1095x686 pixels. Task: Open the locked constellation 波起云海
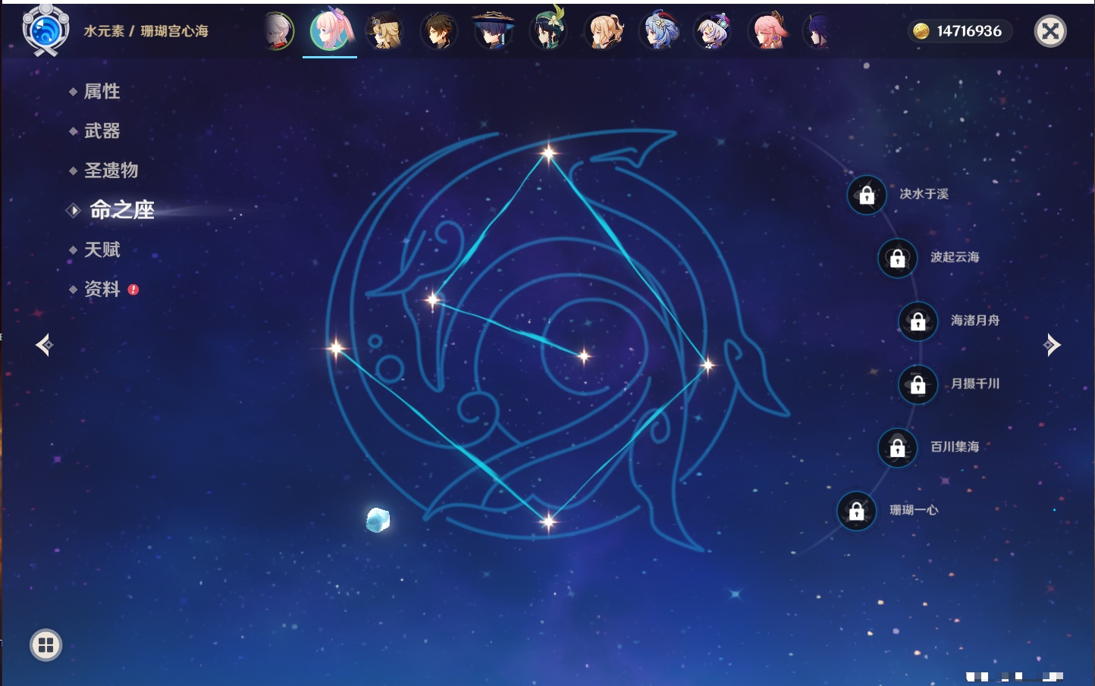tap(897, 258)
